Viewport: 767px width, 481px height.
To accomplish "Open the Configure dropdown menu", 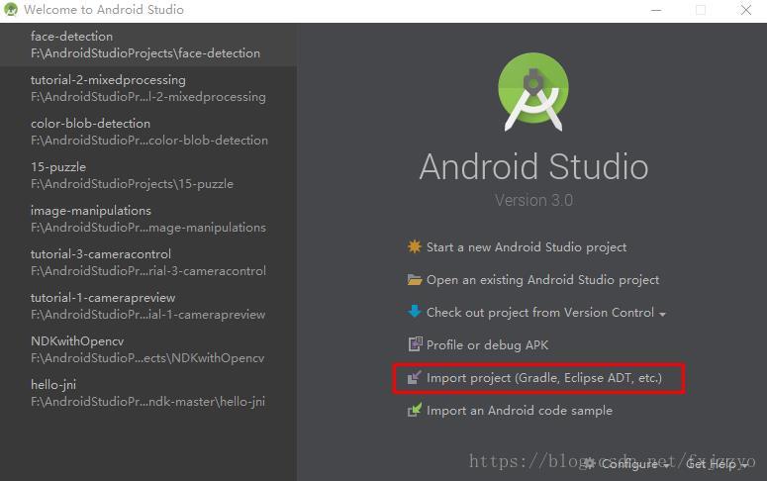I will [628, 463].
